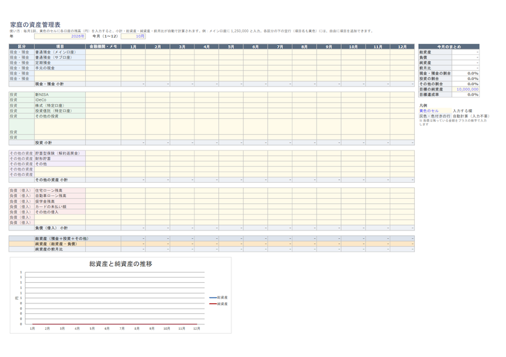Click the その他の借入 item cell

pyautogui.click(x=60, y=212)
